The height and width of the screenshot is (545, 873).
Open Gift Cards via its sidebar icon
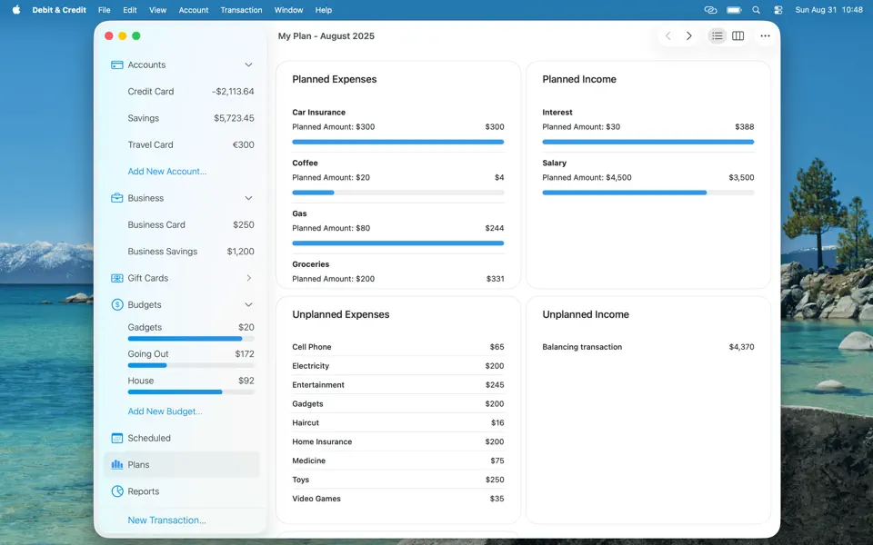(x=117, y=278)
